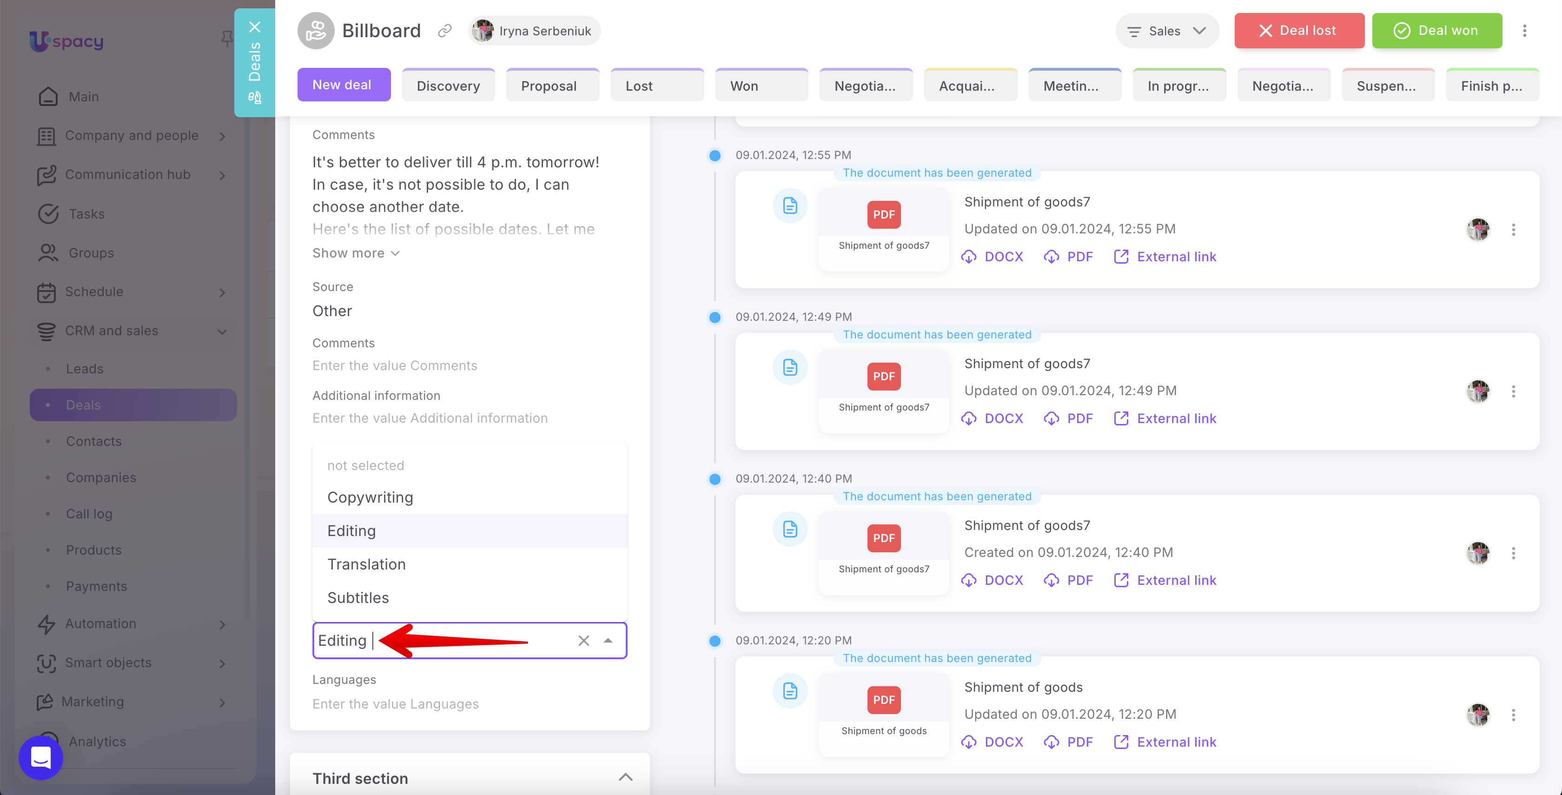Screen dimensions: 1562x795
Task: Open options menu for 12:20 PM document
Action: click(x=1514, y=715)
